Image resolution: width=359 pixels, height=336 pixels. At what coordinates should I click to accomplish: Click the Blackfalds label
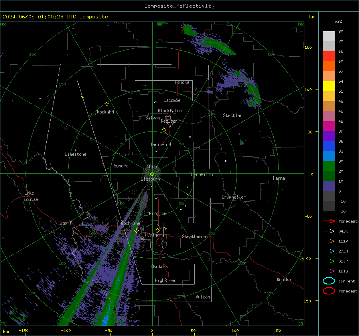click(x=170, y=111)
